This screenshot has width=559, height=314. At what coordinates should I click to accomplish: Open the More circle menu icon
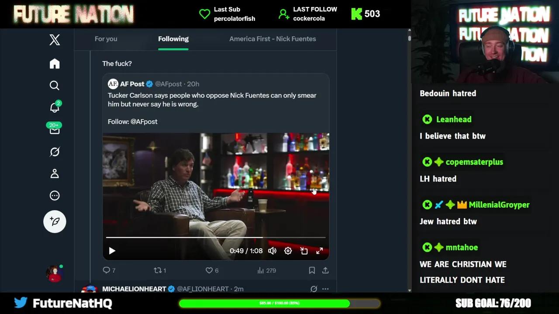click(55, 195)
